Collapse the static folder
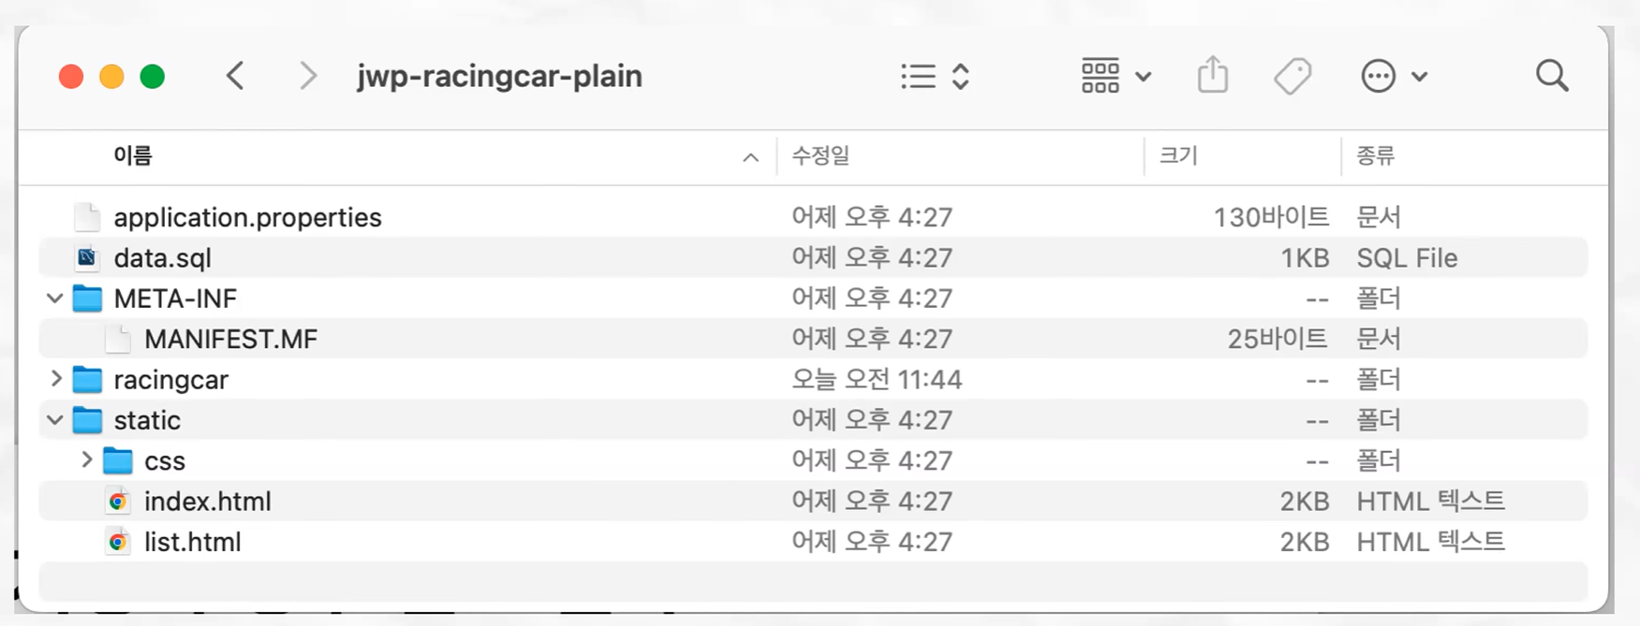Viewport: 1640px width, 626px height. (x=55, y=420)
